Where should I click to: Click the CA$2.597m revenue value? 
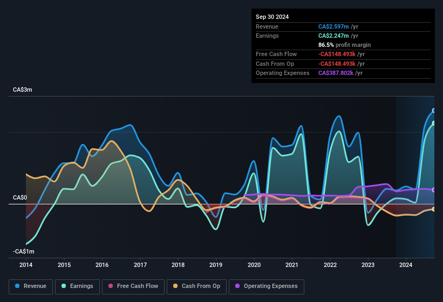point(333,26)
